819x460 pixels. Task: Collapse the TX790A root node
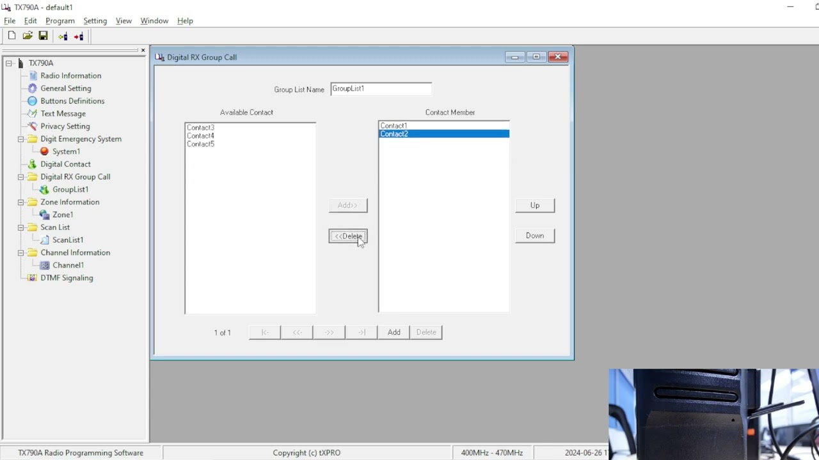point(9,63)
